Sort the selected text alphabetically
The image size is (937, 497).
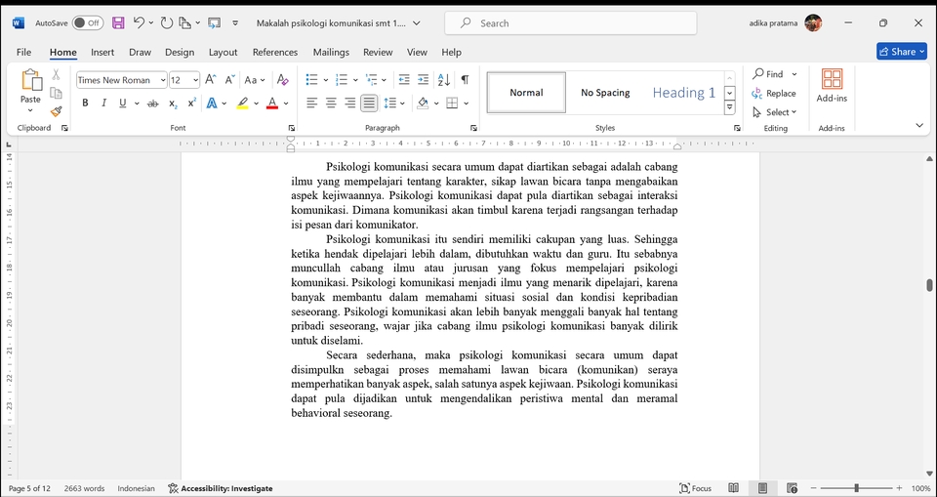443,79
